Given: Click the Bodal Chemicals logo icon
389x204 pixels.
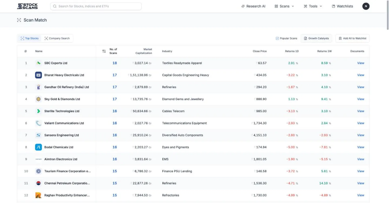Looking at the screenshot, I should 38,147.
